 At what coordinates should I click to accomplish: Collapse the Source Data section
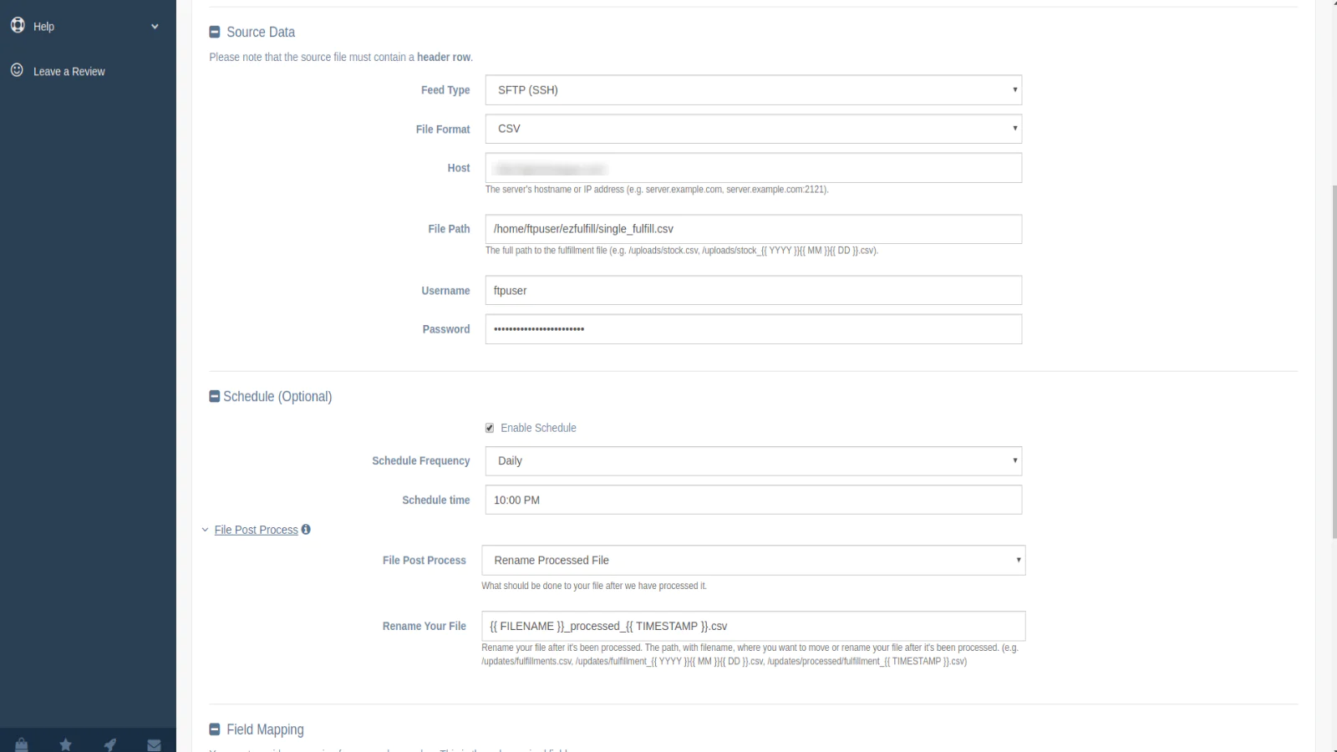point(215,32)
